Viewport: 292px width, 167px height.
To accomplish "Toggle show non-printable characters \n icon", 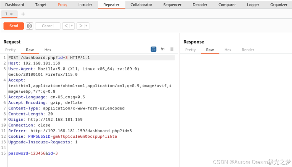I will pyautogui.click(x=163, y=49).
